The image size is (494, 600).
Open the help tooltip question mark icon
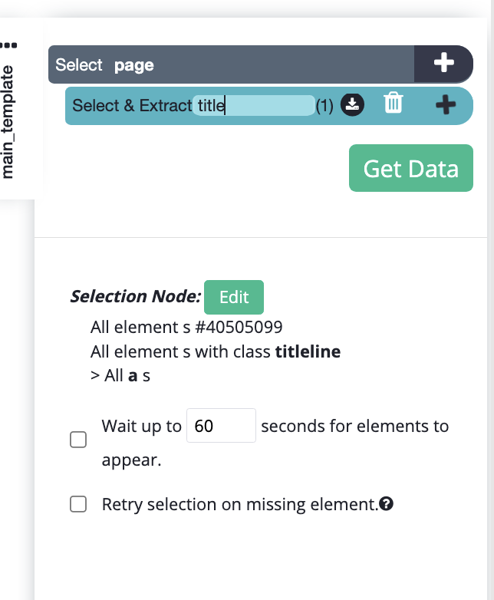386,503
